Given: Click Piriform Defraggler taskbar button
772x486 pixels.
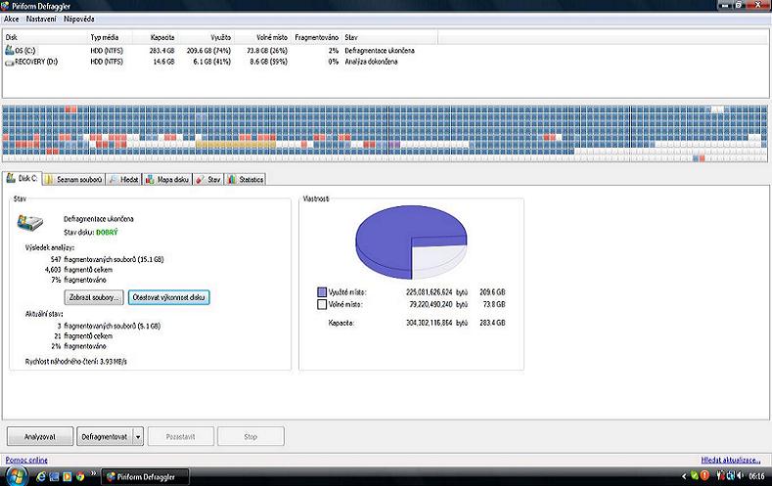Looking at the screenshot, I should (145, 476).
